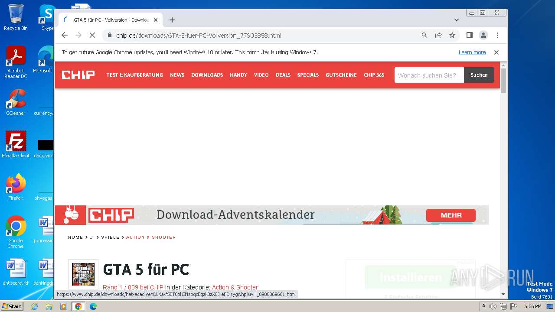Open the DEALS menu item
The image size is (555, 312).
tap(283, 75)
